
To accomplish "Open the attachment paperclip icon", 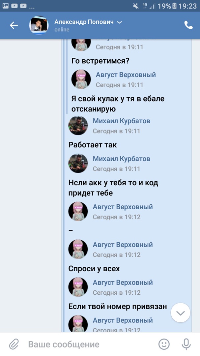I will pyautogui.click(x=14, y=344).
